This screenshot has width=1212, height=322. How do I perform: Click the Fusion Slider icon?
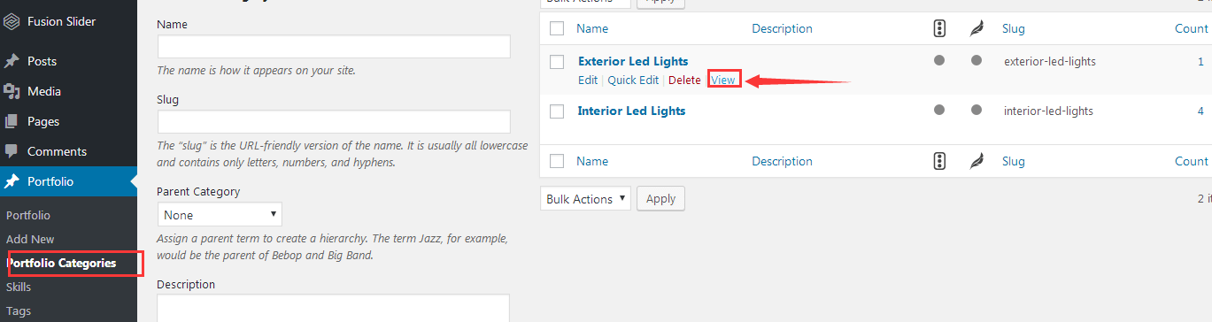point(12,21)
